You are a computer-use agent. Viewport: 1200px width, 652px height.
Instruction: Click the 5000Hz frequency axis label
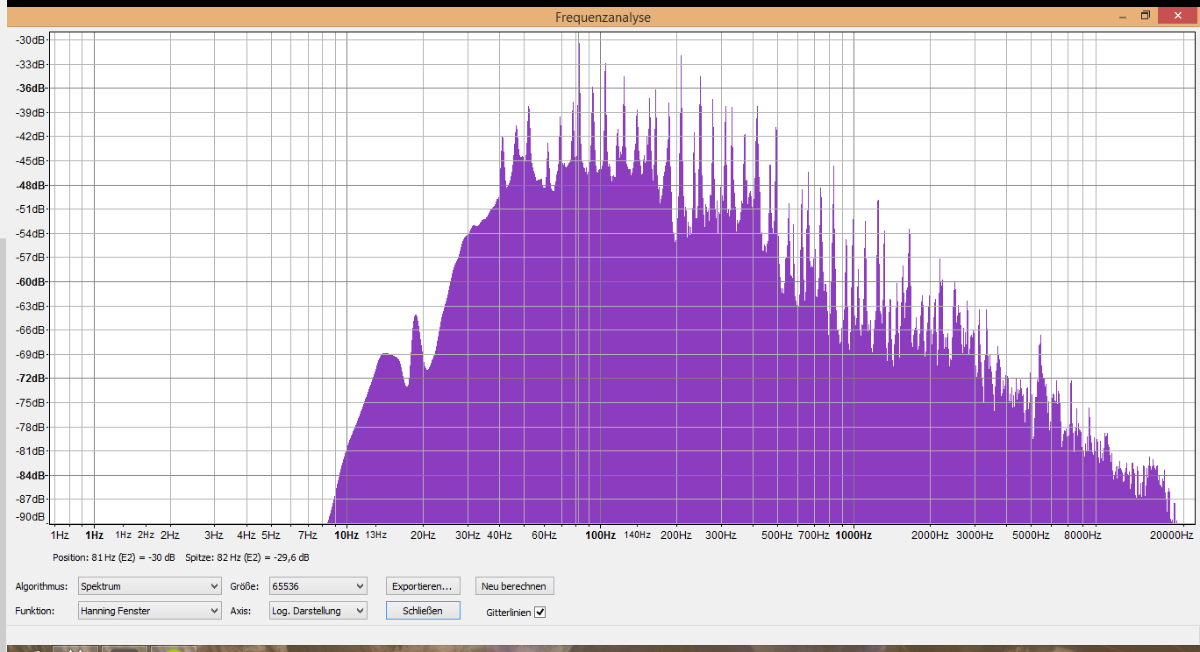1032,535
